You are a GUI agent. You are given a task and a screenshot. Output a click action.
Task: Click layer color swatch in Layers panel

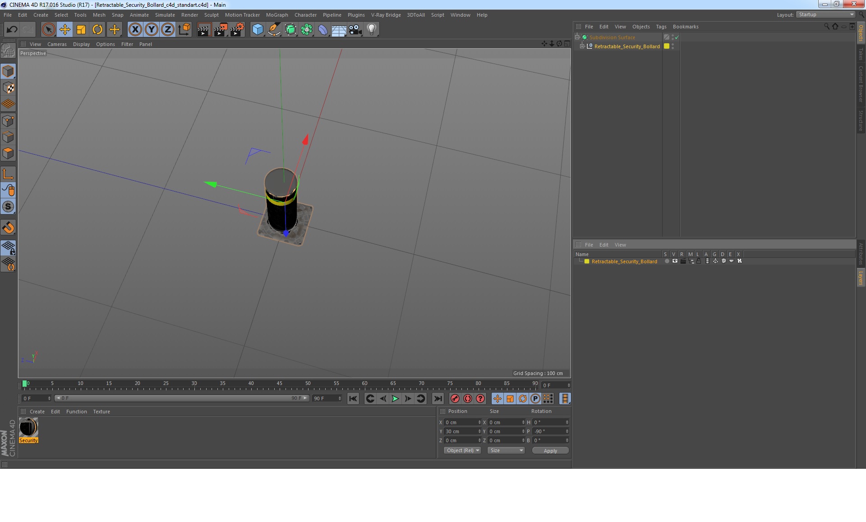[x=587, y=261]
